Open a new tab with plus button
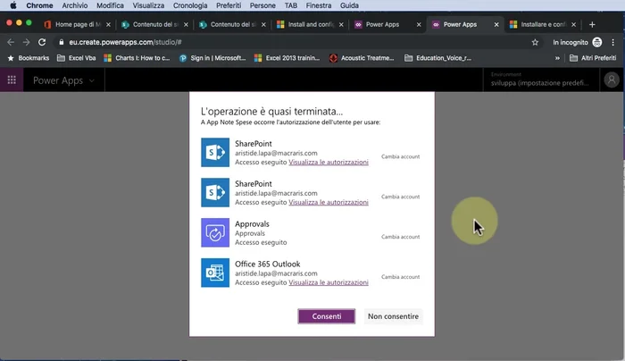The image size is (625, 361). [592, 24]
